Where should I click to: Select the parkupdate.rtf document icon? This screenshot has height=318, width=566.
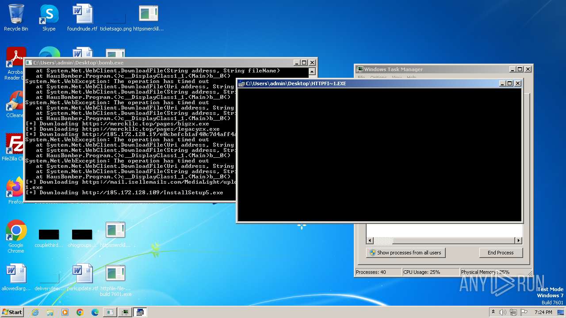click(82, 277)
